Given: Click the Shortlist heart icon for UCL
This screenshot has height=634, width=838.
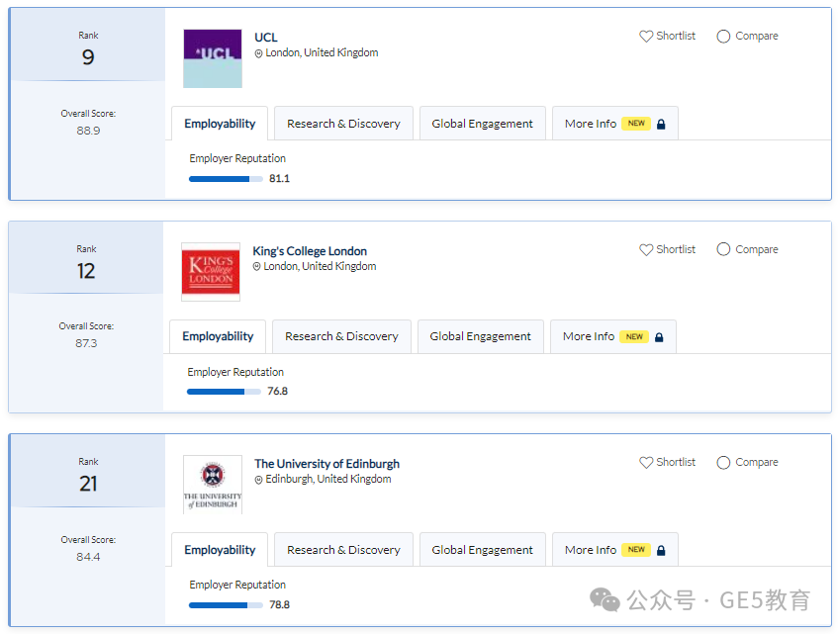Looking at the screenshot, I should pyautogui.click(x=646, y=37).
